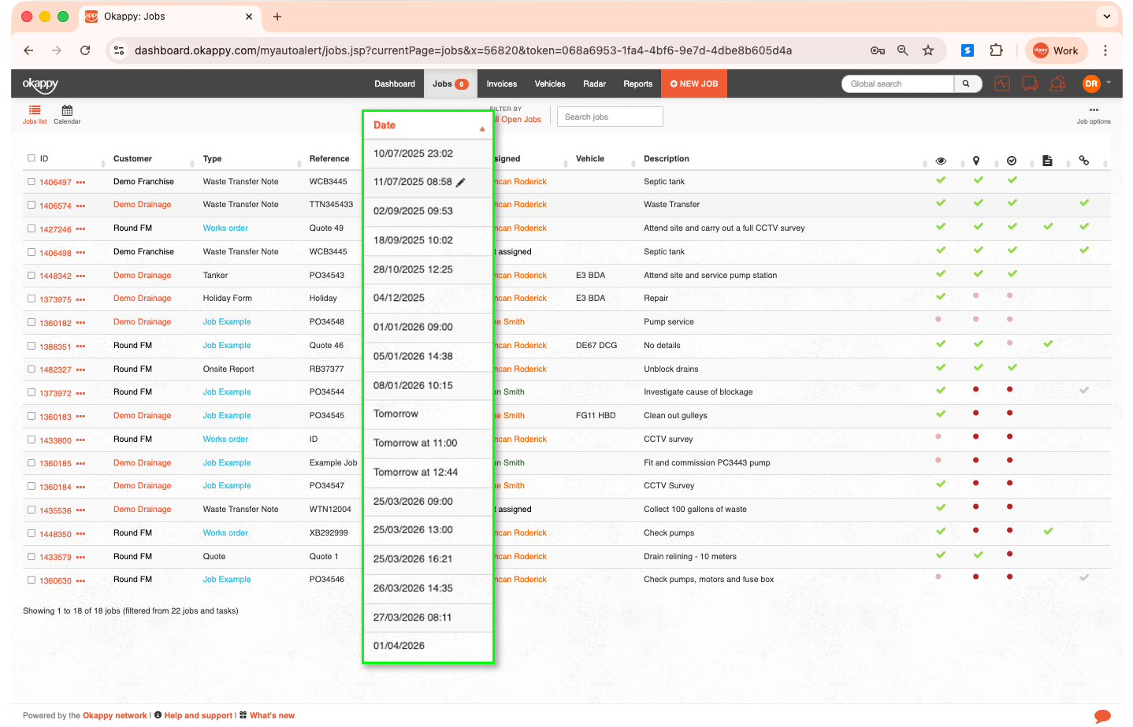Open the Help and support link
This screenshot has height=727, width=1133.
(198, 716)
